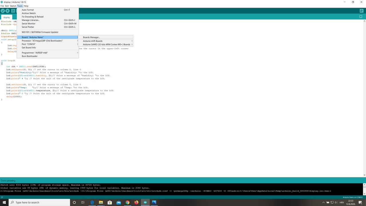Click the editor vertical scrollbar down arrow

pos(364,175)
